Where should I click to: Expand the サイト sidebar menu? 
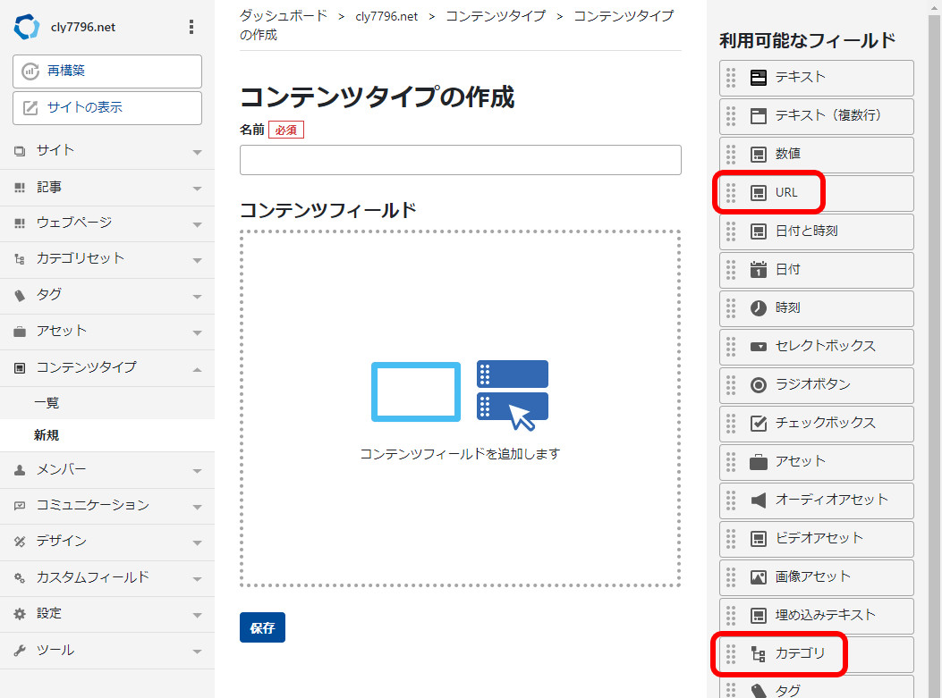[x=197, y=151]
